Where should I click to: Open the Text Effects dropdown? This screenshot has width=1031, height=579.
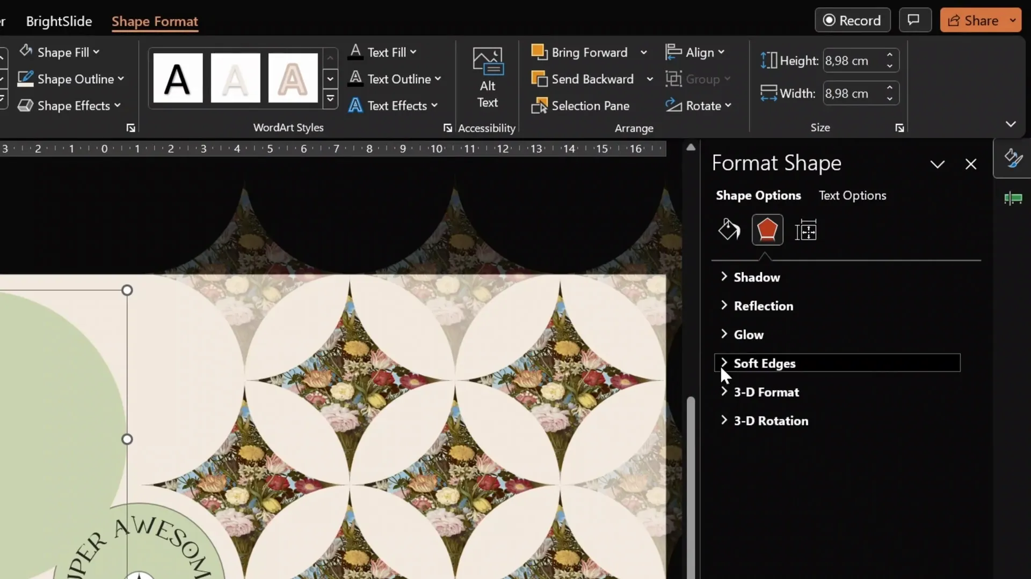pyautogui.click(x=393, y=106)
